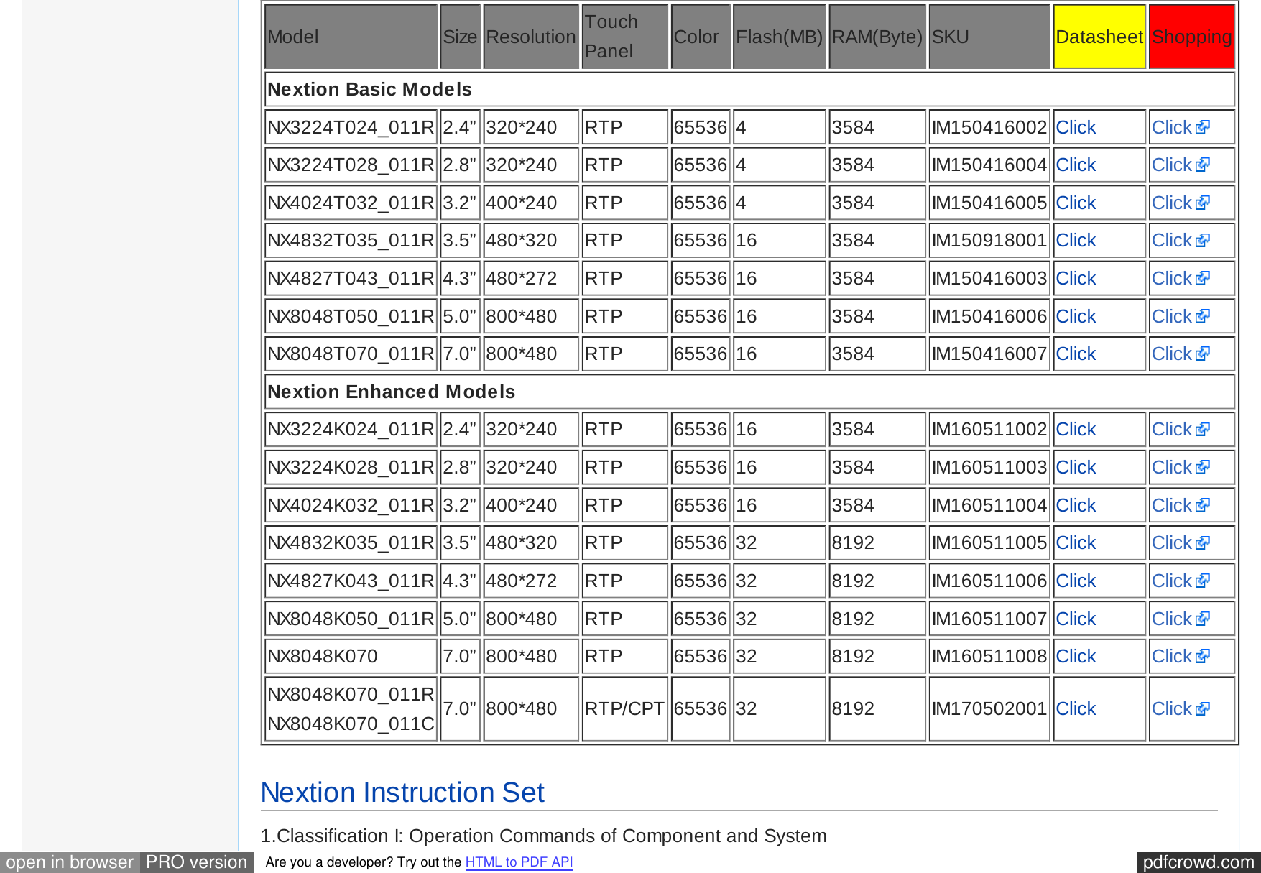Open the NX4024K032_011R datasheet link
1261x873 pixels.
pos(1075,504)
